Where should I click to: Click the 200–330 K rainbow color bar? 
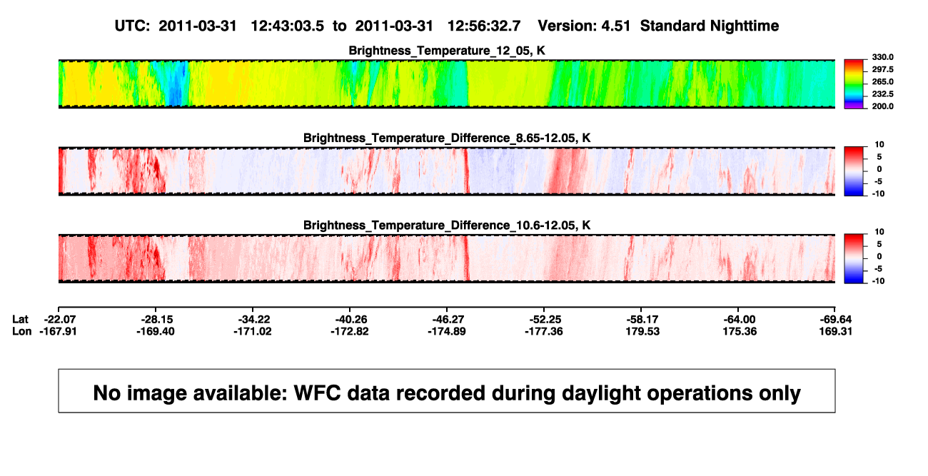(854, 83)
